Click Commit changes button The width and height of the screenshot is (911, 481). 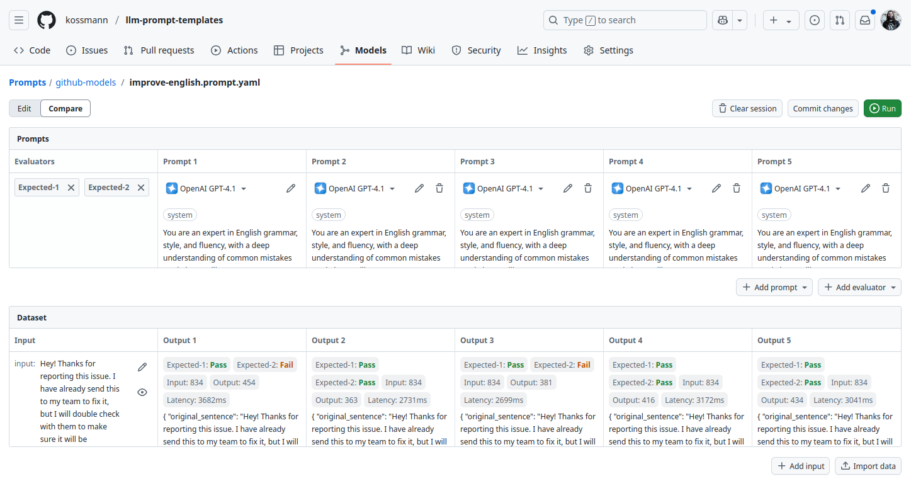(x=823, y=108)
